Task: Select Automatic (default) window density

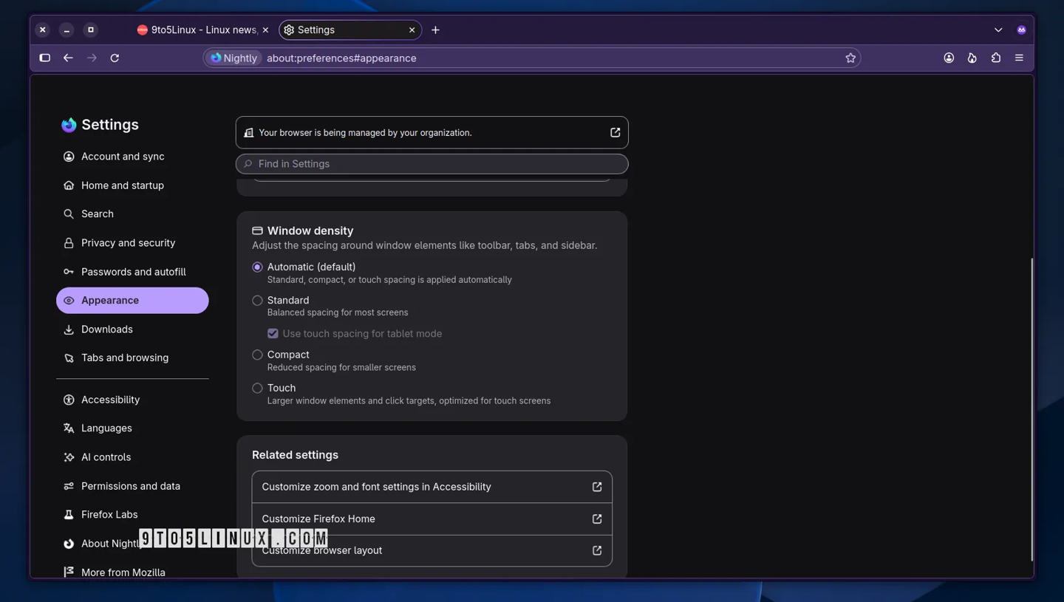Action: (257, 267)
